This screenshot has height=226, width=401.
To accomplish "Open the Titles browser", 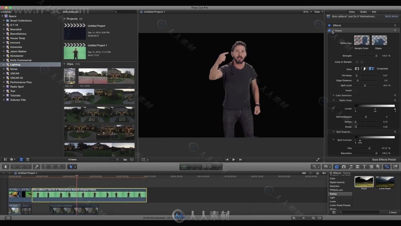I will click(x=364, y=167).
